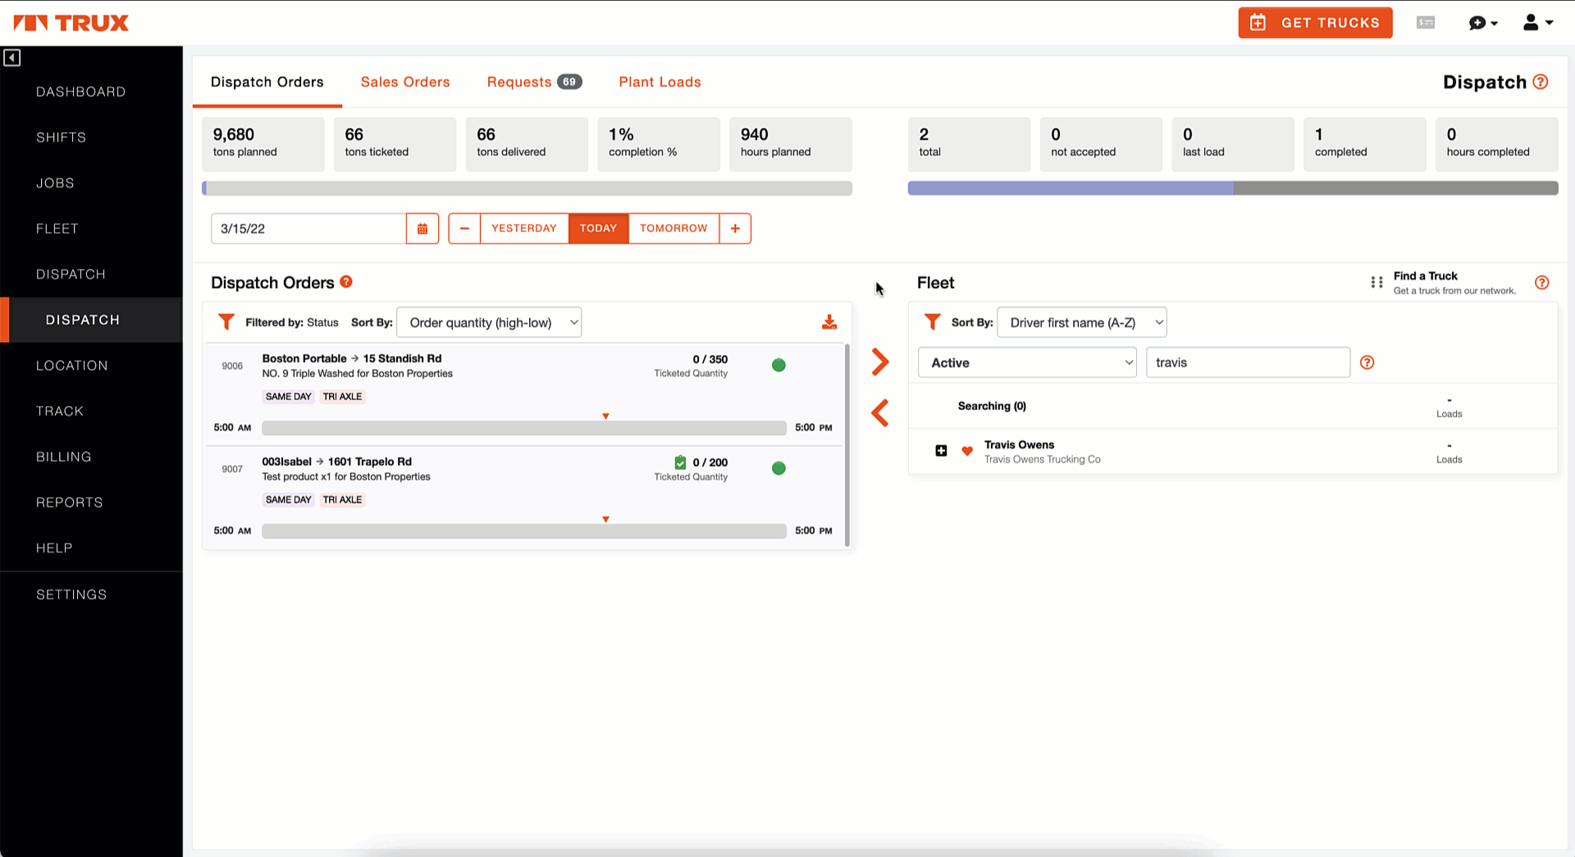The image size is (1575, 857).
Task: Toggle favorite heart for Travis Owens
Action: [x=967, y=451]
